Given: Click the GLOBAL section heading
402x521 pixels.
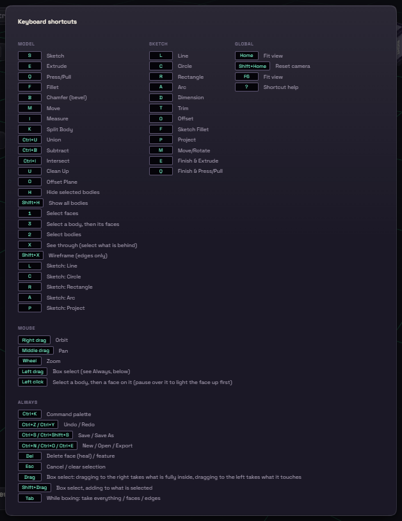Looking at the screenshot, I should tap(244, 44).
